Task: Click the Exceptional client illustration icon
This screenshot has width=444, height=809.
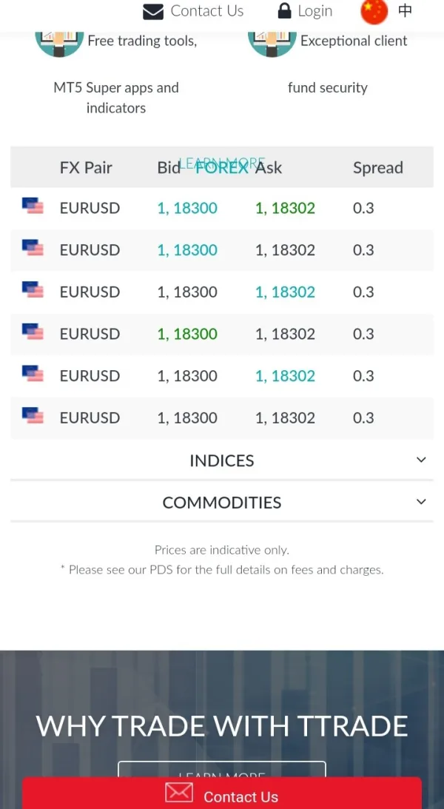Action: 272,41
